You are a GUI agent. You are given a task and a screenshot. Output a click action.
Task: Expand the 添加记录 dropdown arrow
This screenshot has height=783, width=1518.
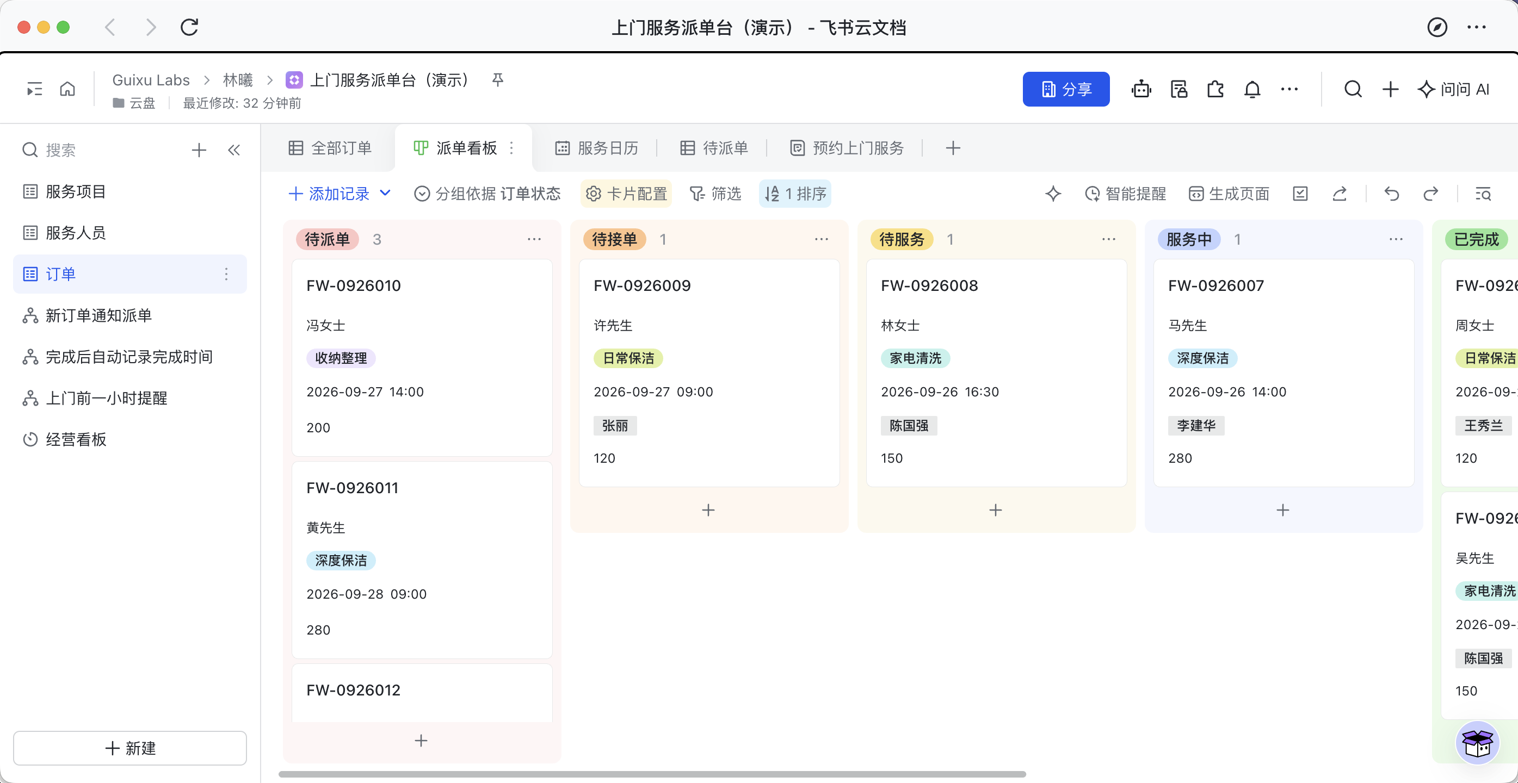coord(385,193)
